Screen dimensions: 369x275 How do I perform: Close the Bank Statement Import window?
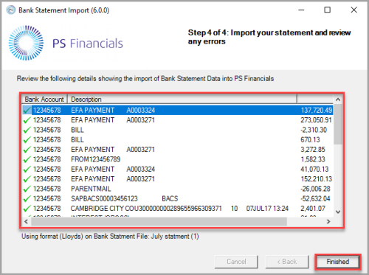pyautogui.click(x=354, y=10)
